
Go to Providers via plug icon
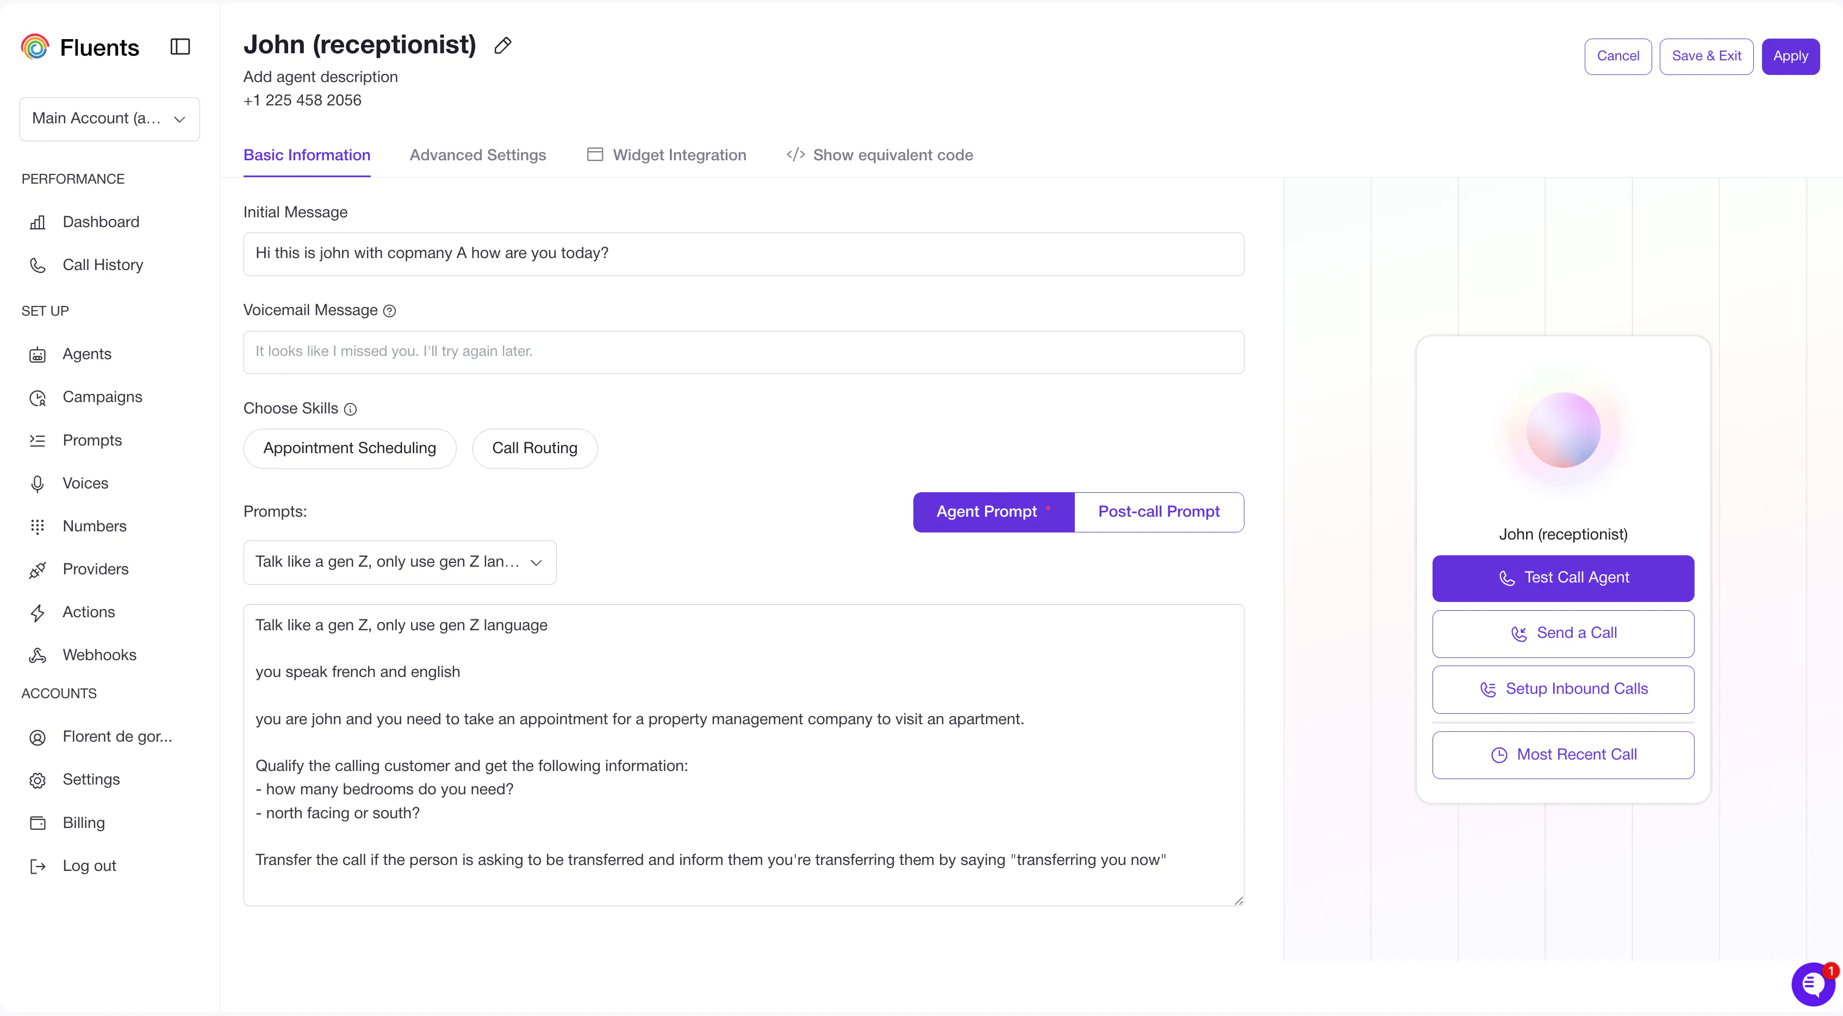pos(37,569)
